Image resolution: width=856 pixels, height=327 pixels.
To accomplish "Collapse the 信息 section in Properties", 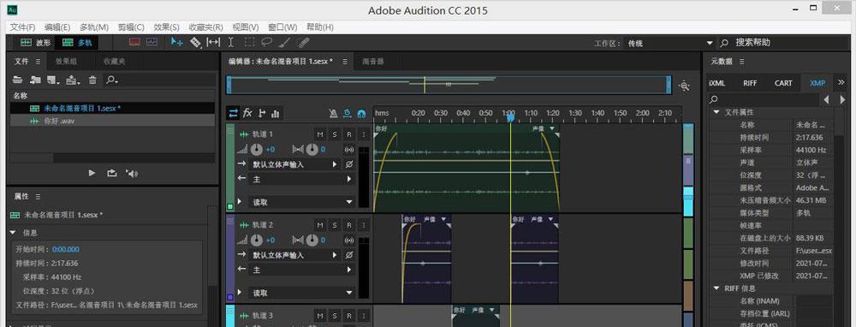I will pyautogui.click(x=14, y=233).
